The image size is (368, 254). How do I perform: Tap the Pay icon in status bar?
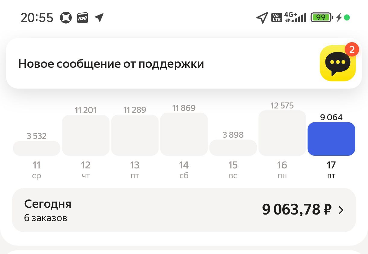point(82,18)
